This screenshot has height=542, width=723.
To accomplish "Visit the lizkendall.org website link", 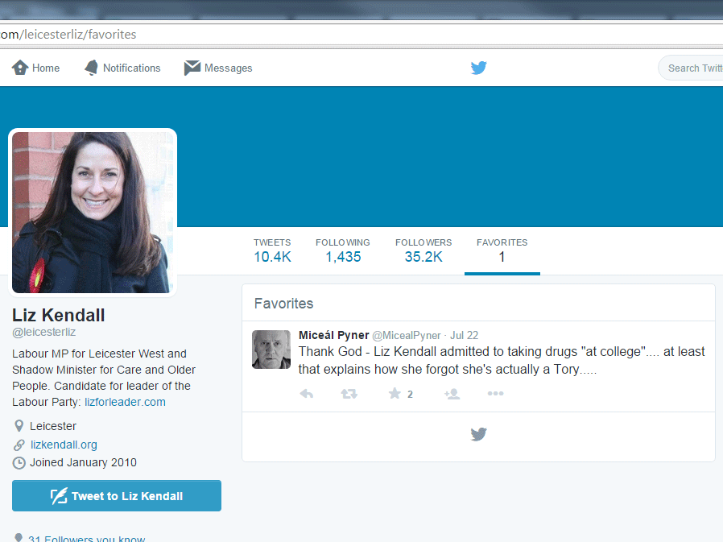I will tap(64, 445).
